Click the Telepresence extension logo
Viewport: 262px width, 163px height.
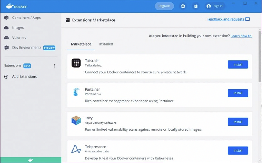coord(76,149)
